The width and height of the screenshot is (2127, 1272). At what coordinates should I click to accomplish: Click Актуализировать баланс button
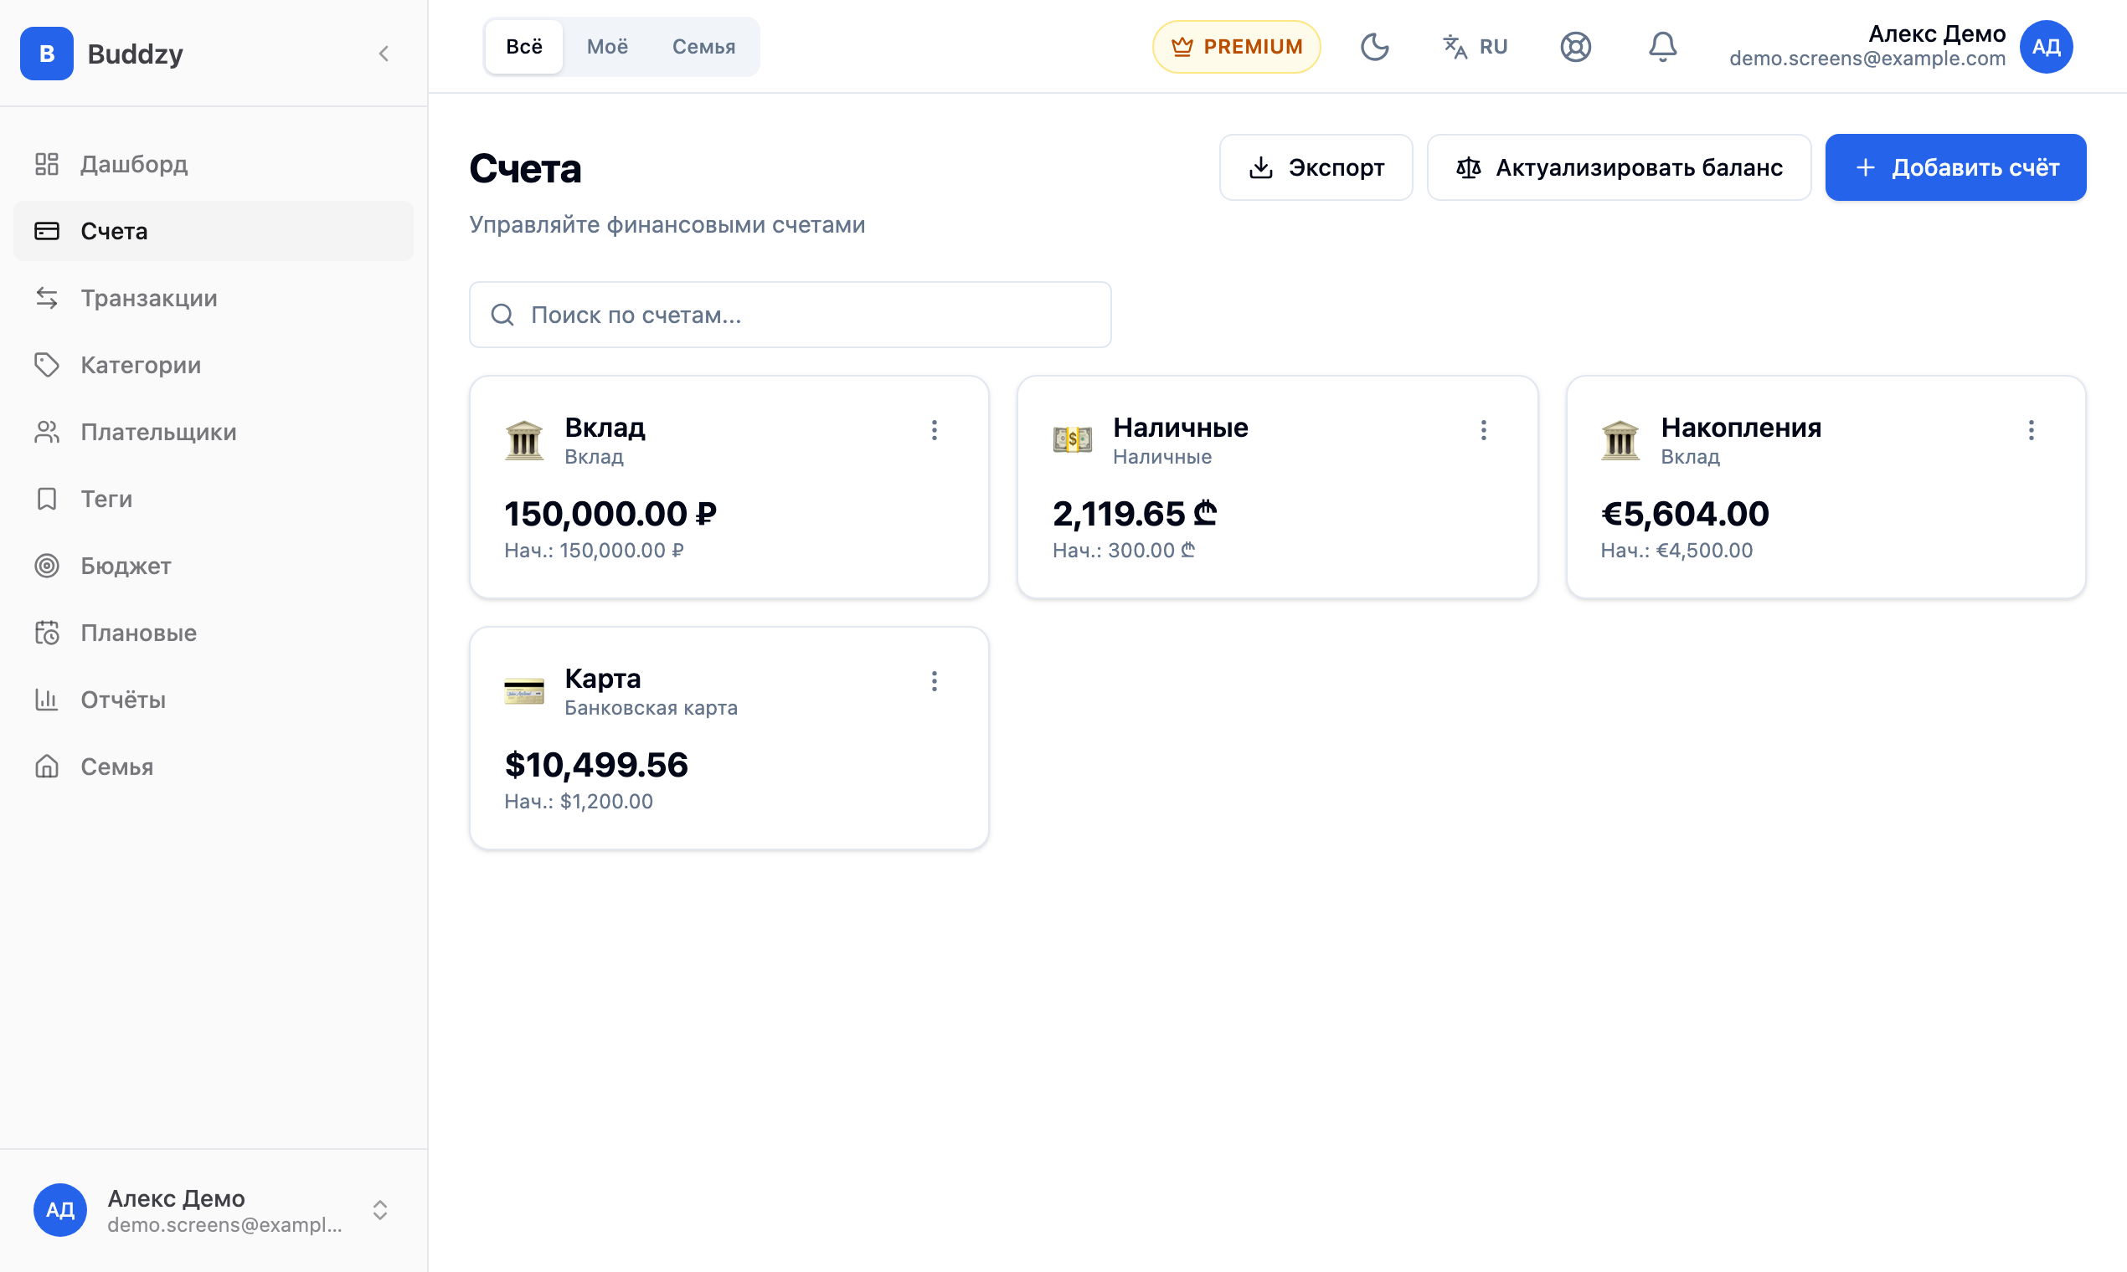point(1620,167)
